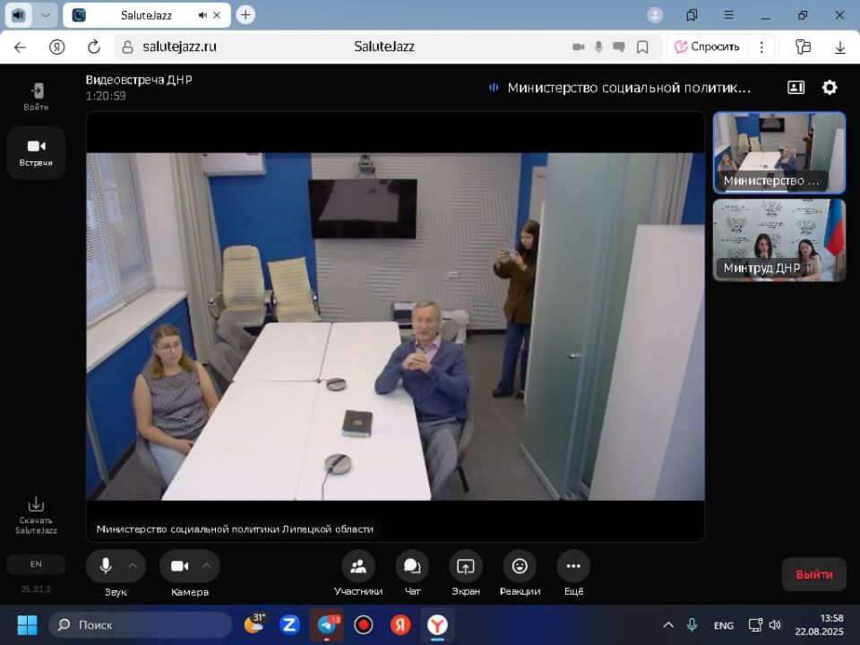Open the Чат chat panel
This screenshot has width=860, height=645.
click(x=412, y=566)
